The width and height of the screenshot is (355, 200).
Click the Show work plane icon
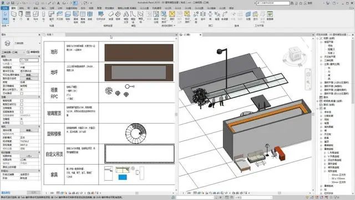tap(255, 16)
